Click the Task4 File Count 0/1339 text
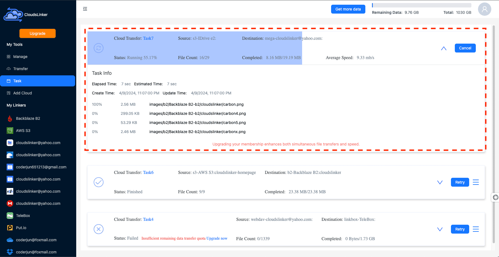 [253, 239]
